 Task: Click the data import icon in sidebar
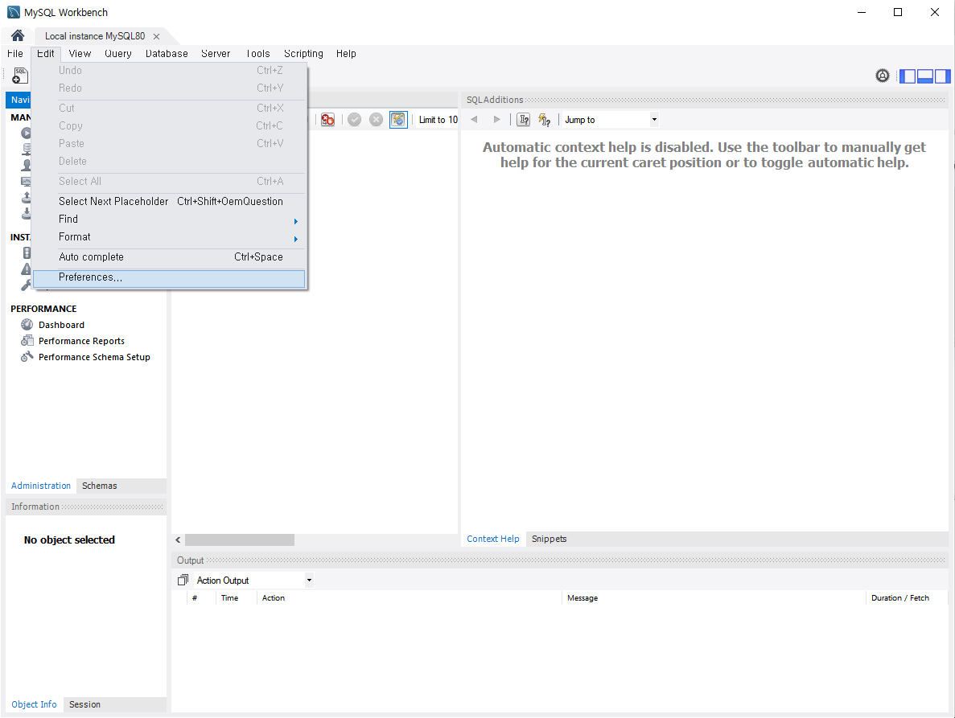27,214
